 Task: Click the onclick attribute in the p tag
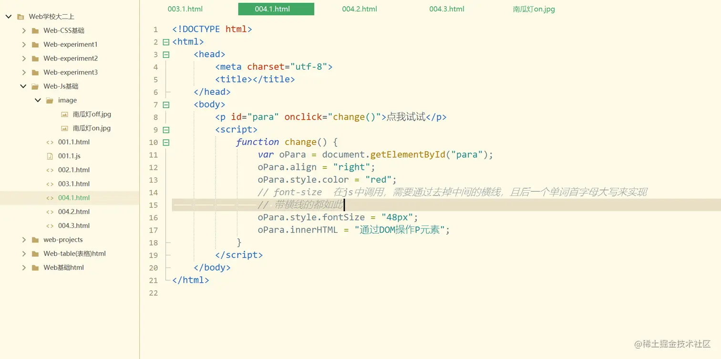303,117
